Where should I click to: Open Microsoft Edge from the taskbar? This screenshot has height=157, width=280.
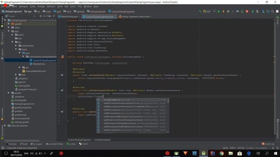[249, 153]
